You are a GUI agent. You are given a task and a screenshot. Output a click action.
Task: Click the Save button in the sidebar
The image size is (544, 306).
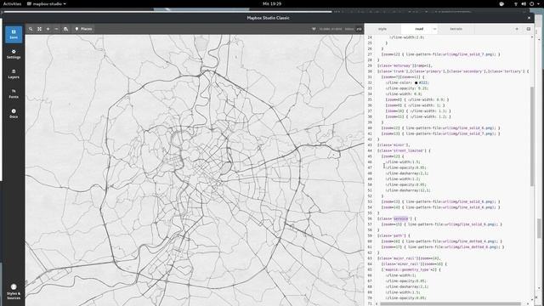click(x=14, y=34)
